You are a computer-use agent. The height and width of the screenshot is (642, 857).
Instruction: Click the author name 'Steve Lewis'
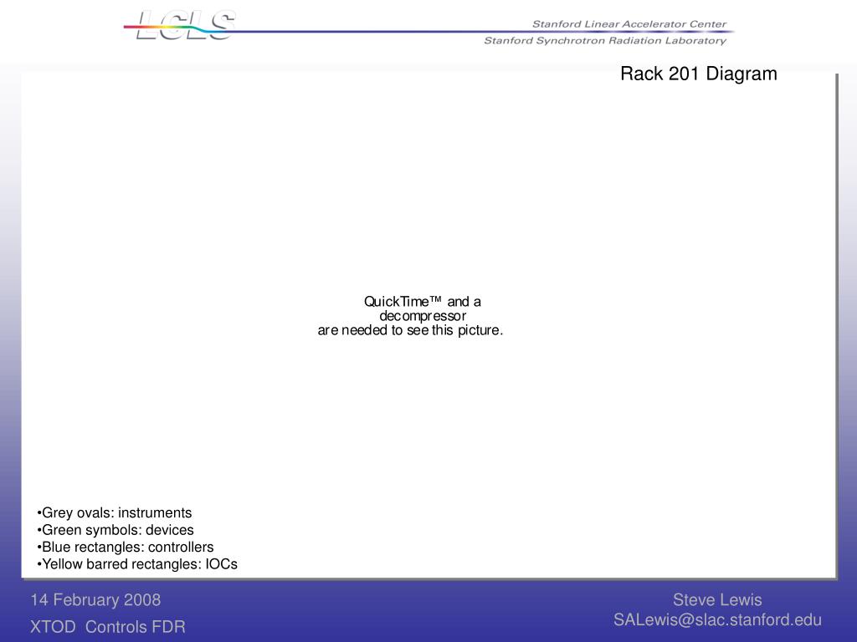pyautogui.click(x=717, y=599)
